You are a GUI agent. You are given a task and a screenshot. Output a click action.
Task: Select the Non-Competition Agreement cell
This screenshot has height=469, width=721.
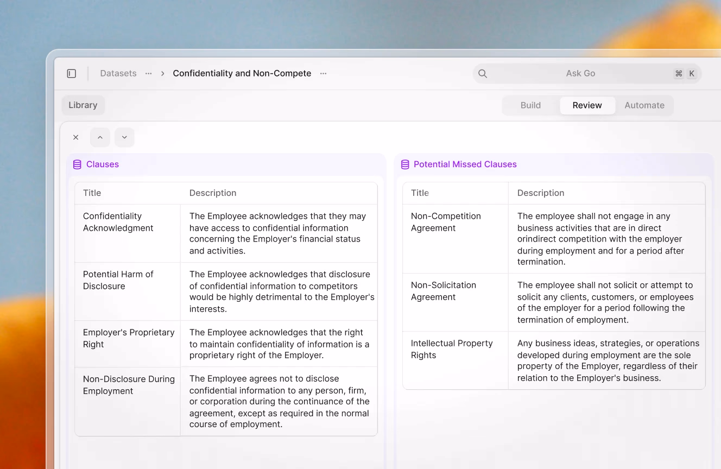pos(456,239)
